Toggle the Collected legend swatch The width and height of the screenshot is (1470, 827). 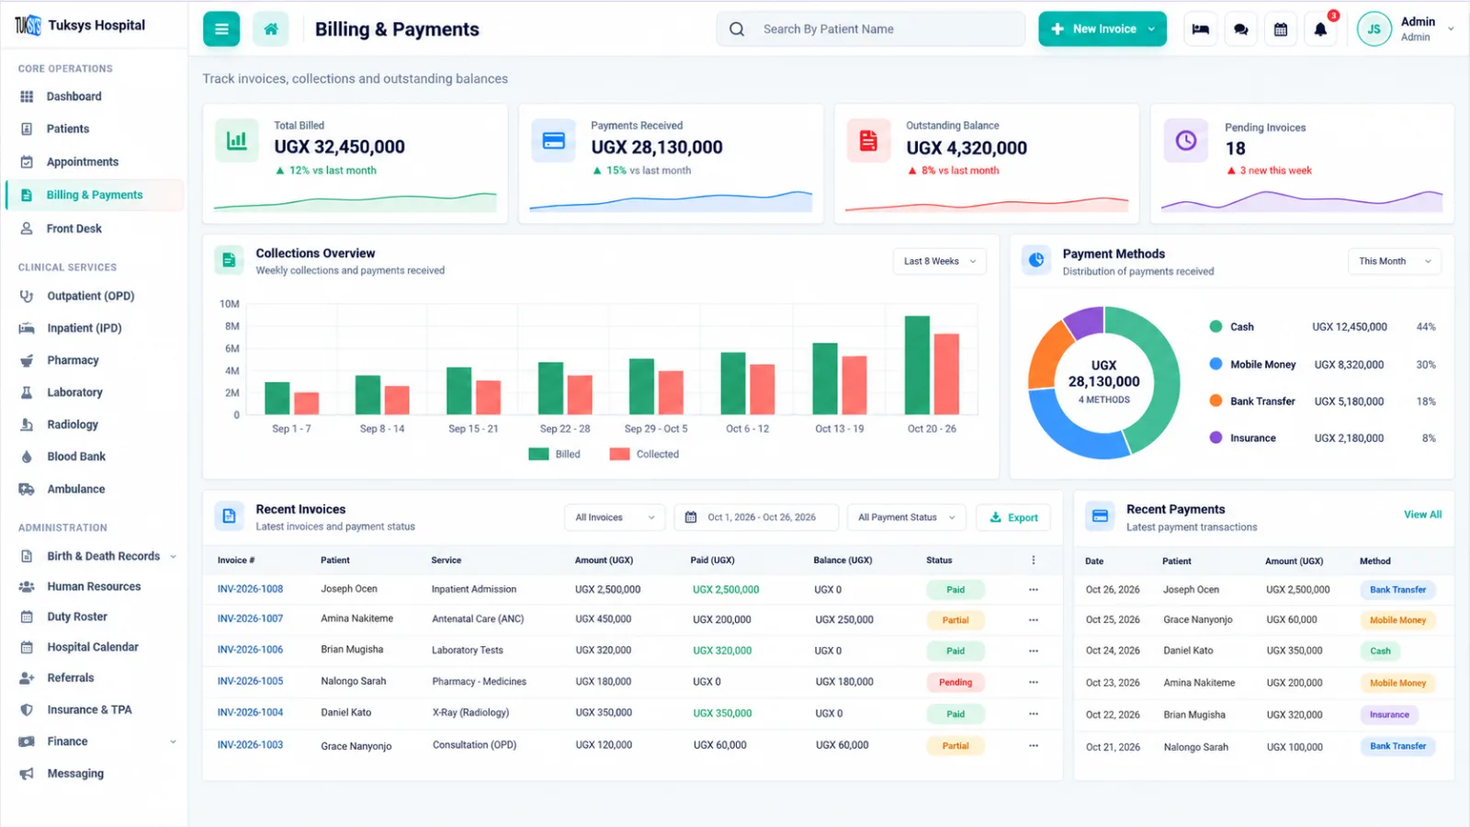click(619, 454)
